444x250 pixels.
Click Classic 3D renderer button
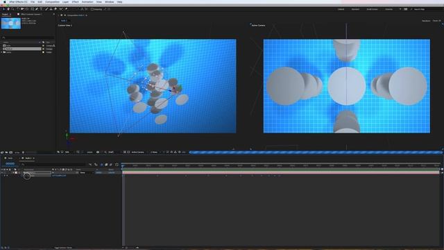[x=437, y=21]
